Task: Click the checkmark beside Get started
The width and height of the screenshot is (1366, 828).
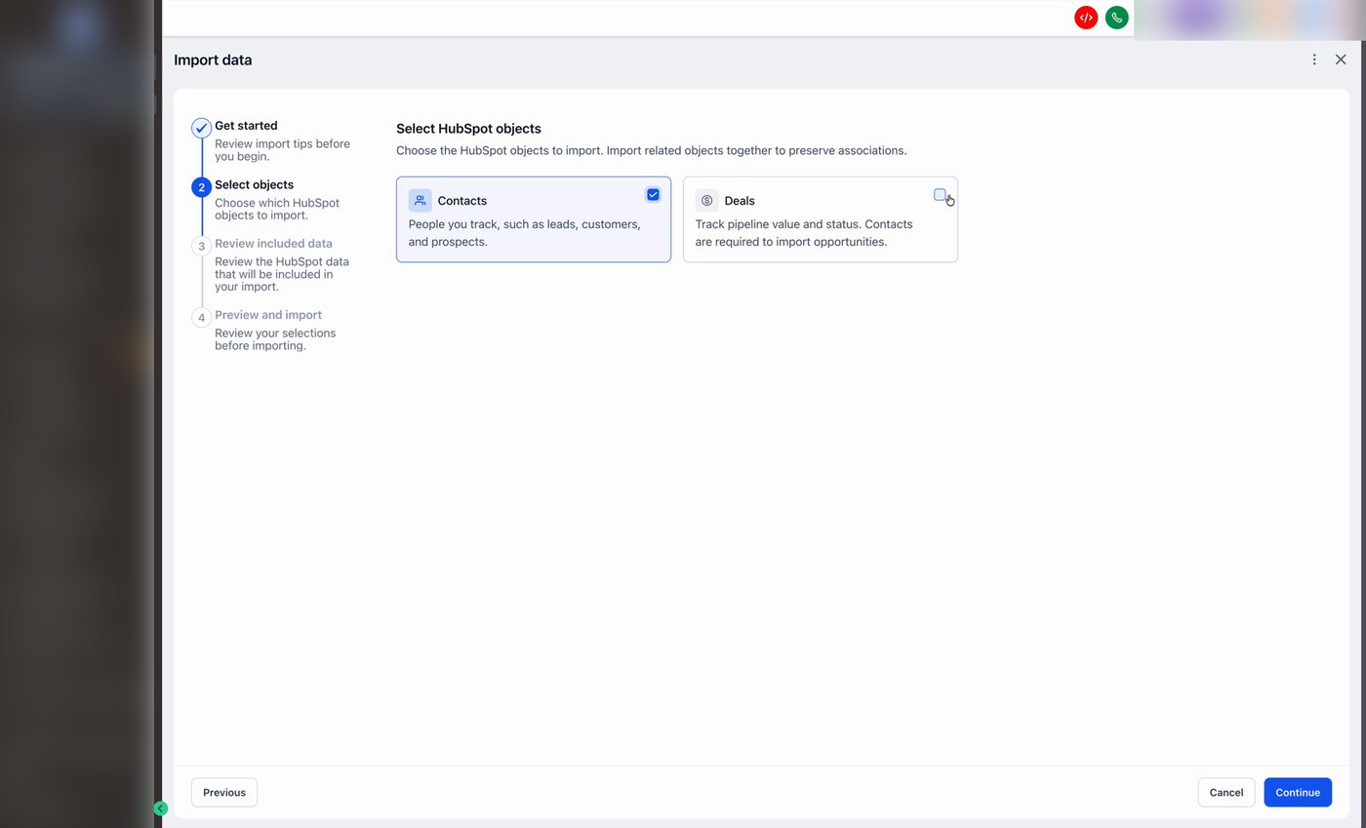Action: point(201,127)
